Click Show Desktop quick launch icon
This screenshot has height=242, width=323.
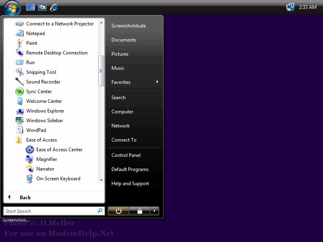[30, 7]
